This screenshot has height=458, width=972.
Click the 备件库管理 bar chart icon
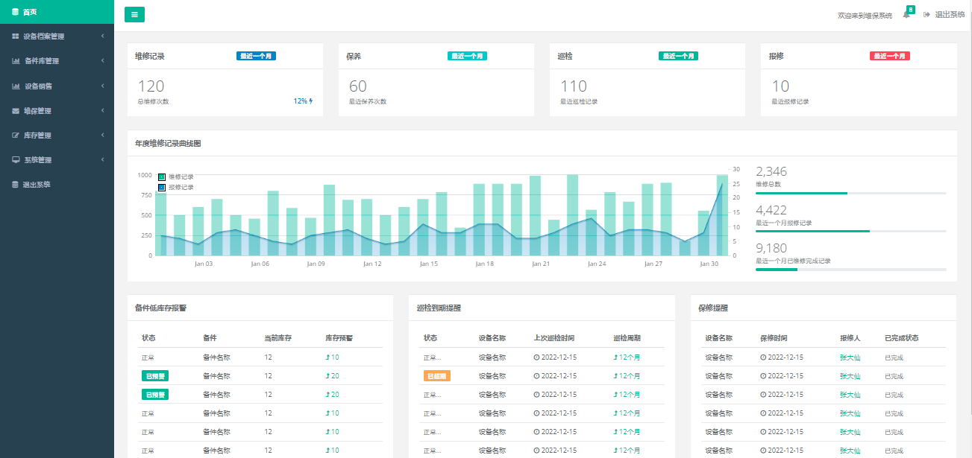[x=16, y=61]
